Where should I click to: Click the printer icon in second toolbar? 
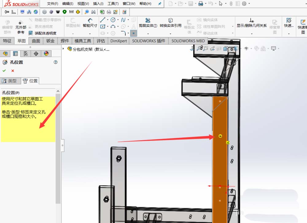click(109, 12)
